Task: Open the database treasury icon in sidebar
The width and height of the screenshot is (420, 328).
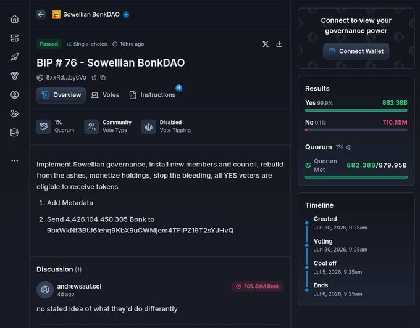Action: (15, 133)
